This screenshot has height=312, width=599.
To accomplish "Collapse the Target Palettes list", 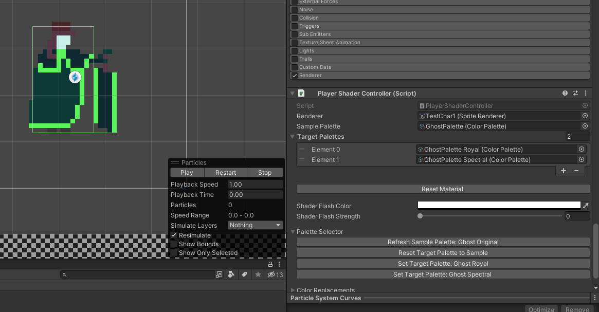I will 293,137.
